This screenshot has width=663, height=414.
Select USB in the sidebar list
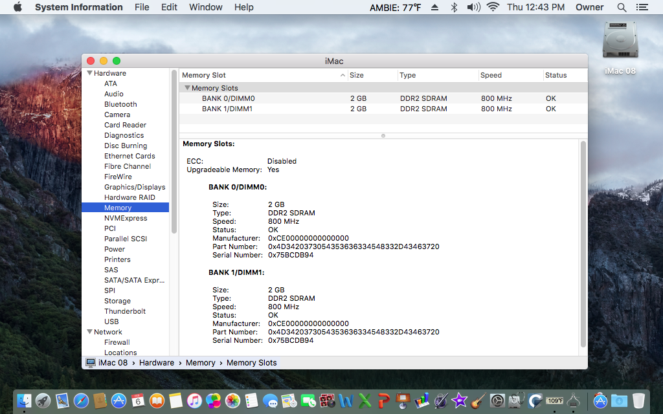click(111, 321)
